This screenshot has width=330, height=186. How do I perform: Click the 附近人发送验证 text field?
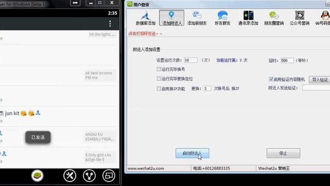pyautogui.click(x=316, y=87)
